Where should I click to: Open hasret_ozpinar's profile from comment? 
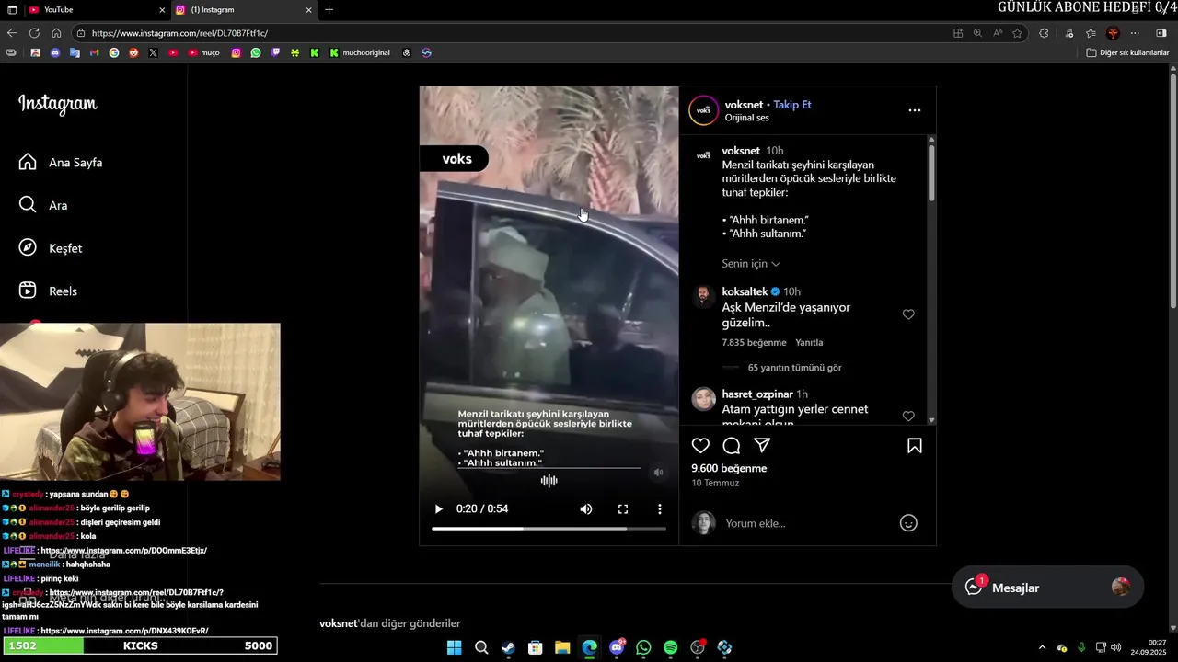click(x=757, y=394)
